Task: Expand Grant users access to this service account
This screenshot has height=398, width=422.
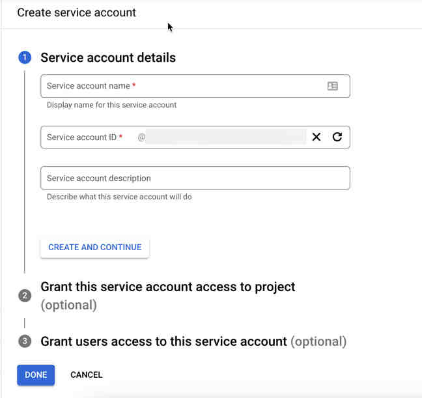Action: pyautogui.click(x=163, y=341)
